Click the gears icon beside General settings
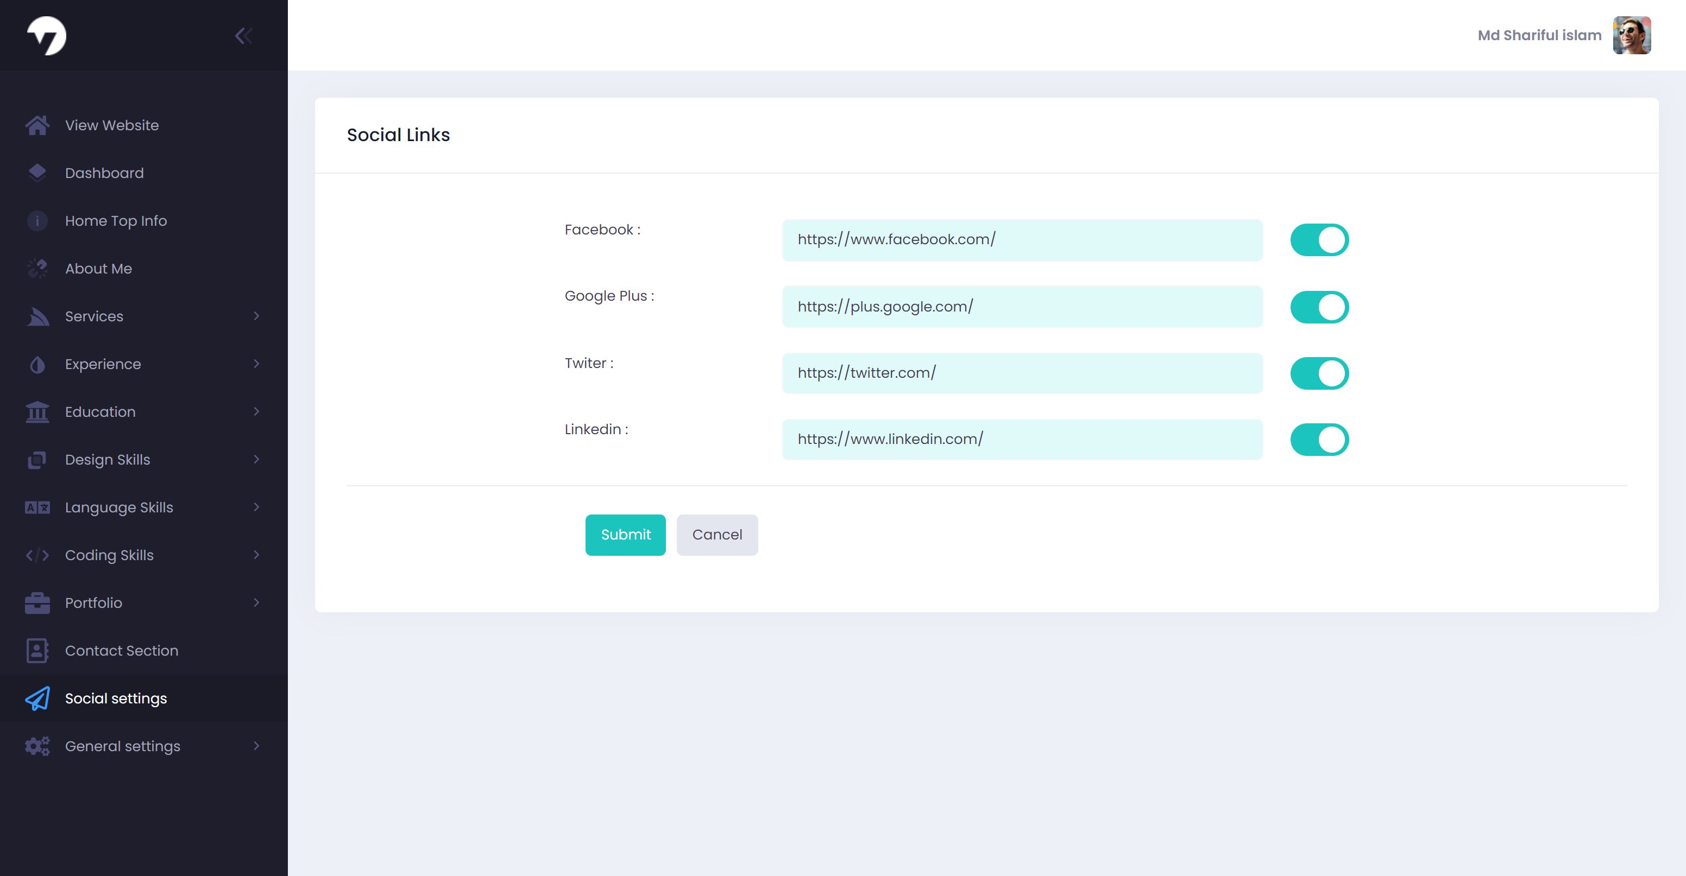This screenshot has height=876, width=1686. tap(37, 746)
